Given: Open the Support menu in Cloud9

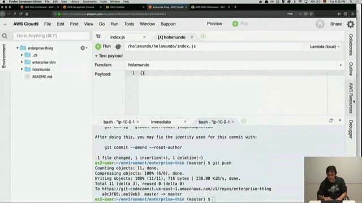Looking at the screenshot, I should pyautogui.click(x=168, y=24).
